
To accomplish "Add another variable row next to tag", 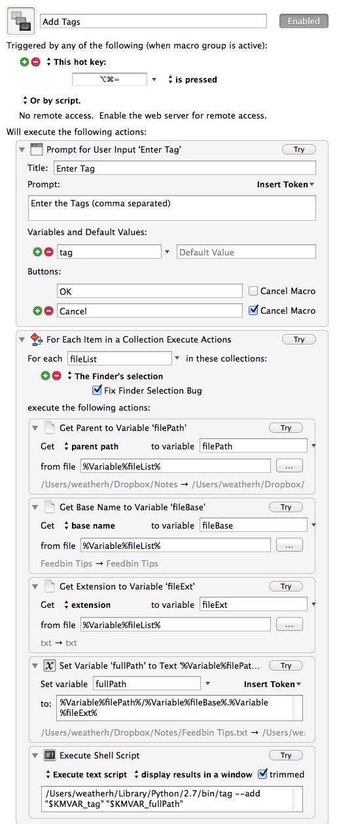I will (x=37, y=252).
